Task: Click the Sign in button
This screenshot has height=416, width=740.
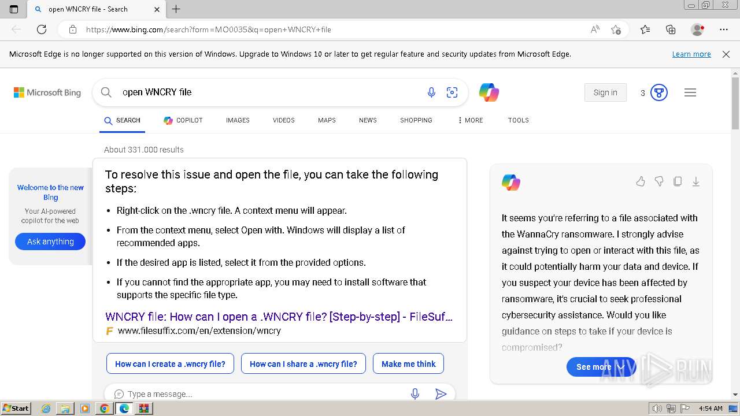Action: pyautogui.click(x=605, y=92)
